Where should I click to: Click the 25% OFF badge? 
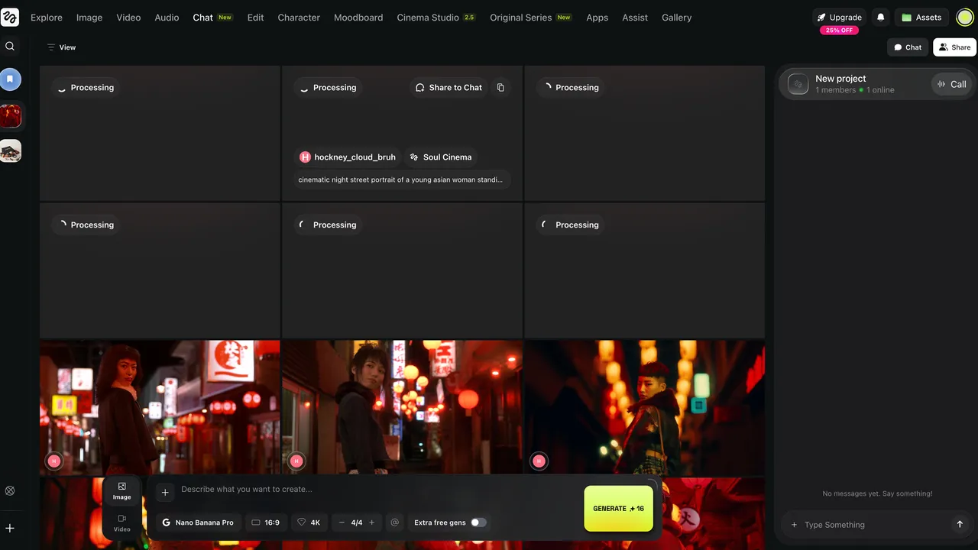[x=840, y=31]
